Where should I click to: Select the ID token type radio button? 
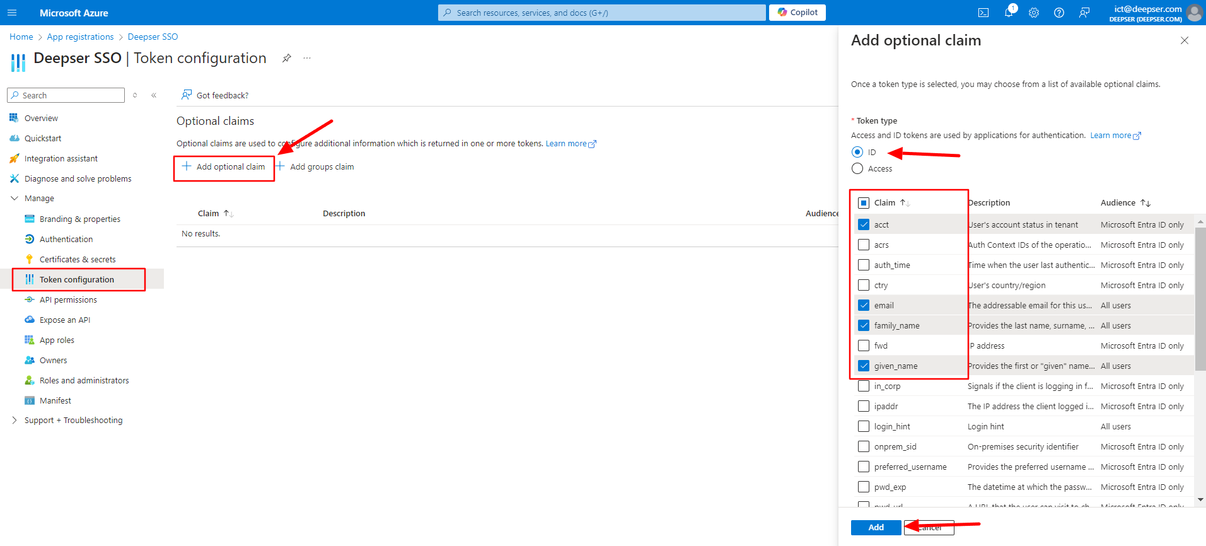pos(857,152)
